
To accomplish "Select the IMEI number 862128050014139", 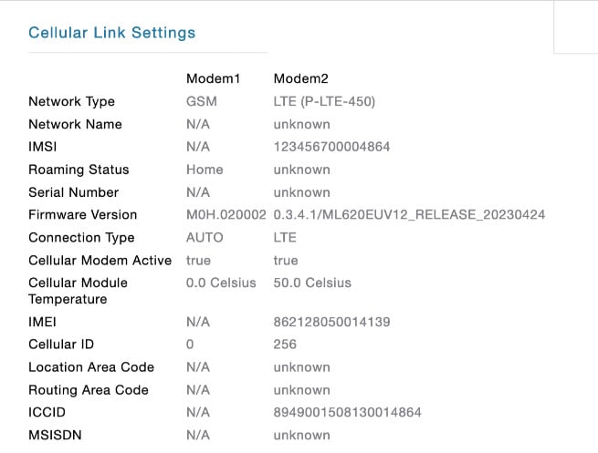I will click(331, 322).
